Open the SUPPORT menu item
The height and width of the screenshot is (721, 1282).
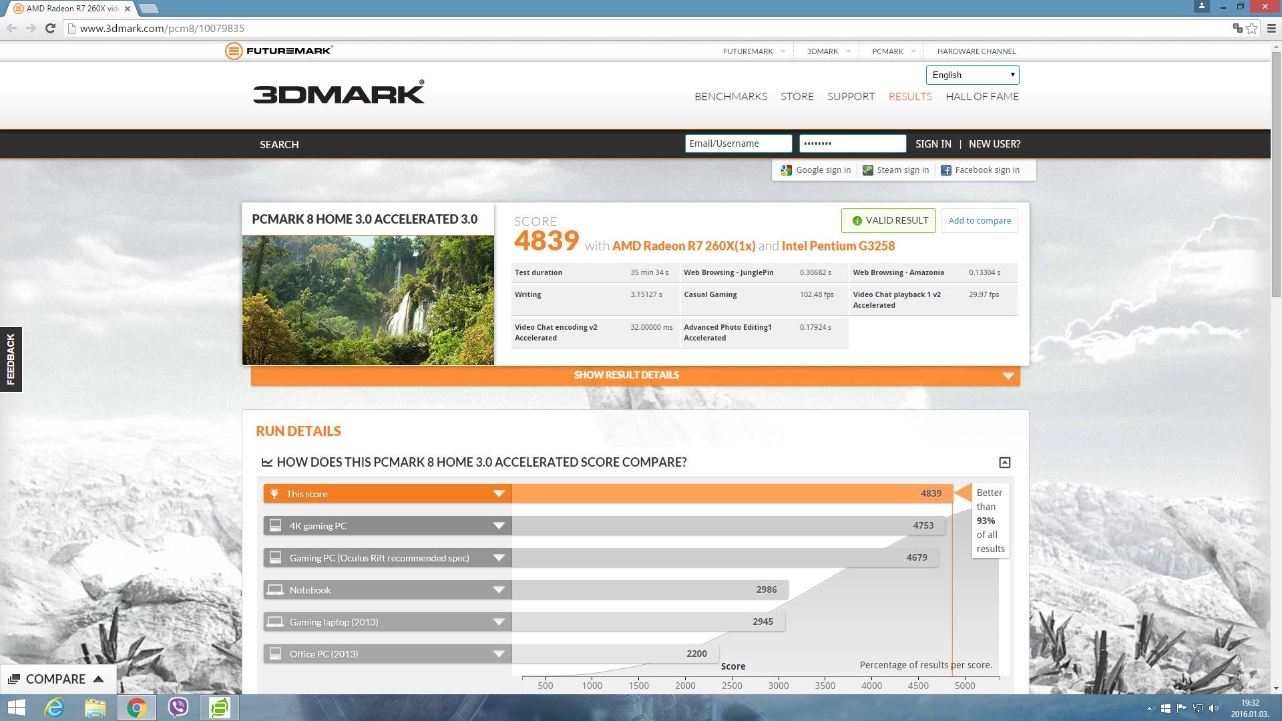point(851,97)
